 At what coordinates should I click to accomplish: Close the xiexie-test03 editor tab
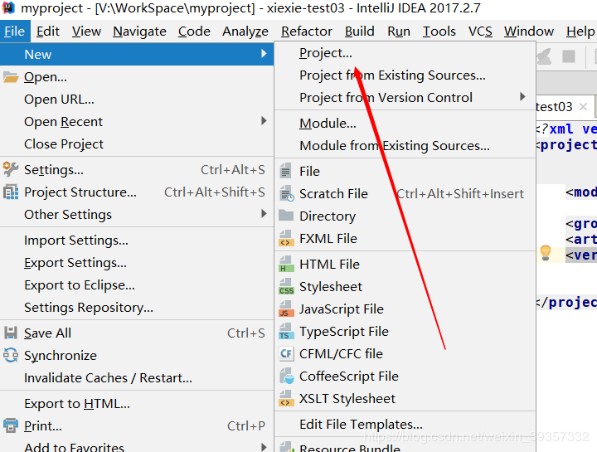tap(584, 107)
